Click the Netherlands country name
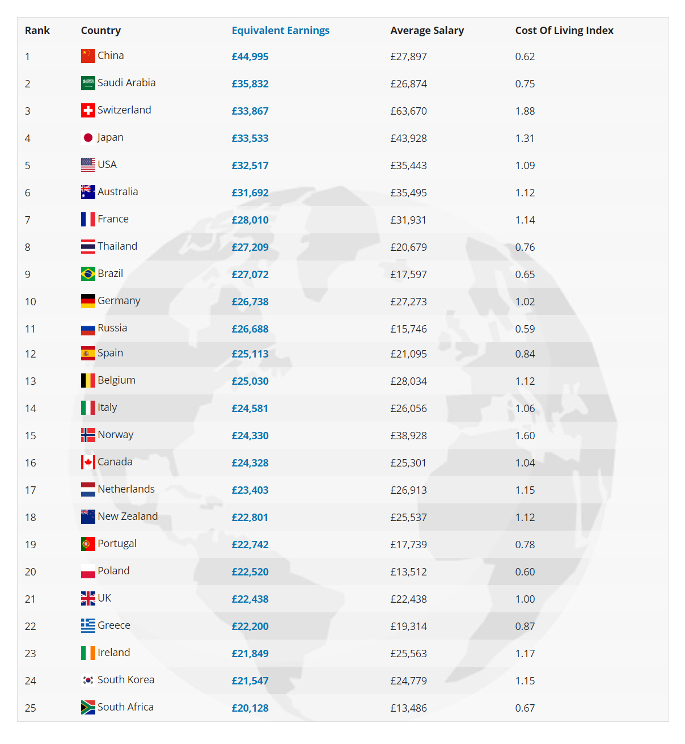Viewport: 685px width, 744px height. coord(126,489)
